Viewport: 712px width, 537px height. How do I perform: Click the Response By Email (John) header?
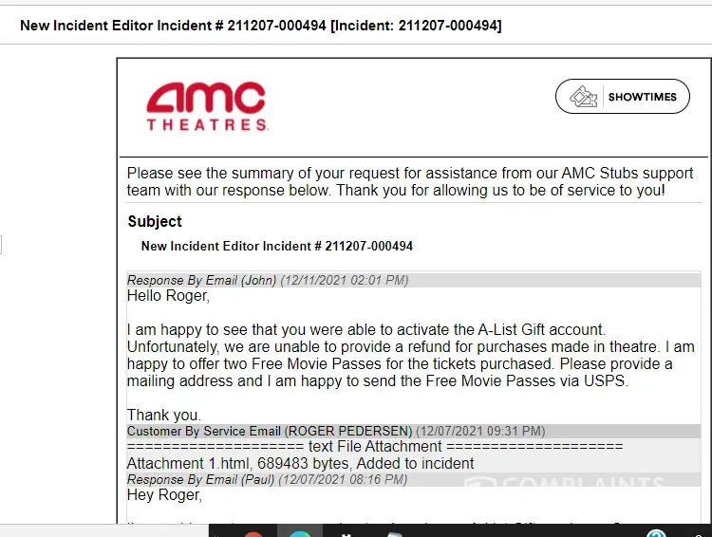202,281
